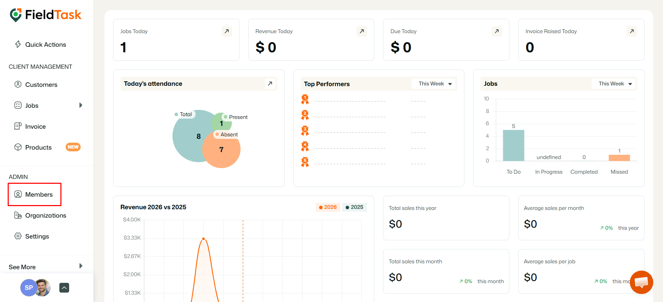The height and width of the screenshot is (302, 663).
Task: Open the Organizations page
Action: click(x=45, y=216)
